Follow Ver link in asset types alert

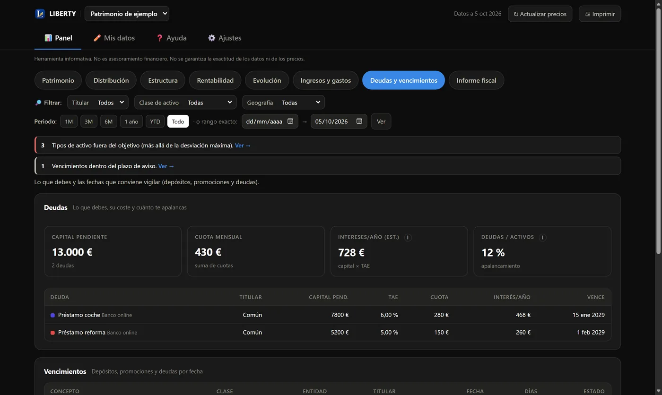coord(243,146)
